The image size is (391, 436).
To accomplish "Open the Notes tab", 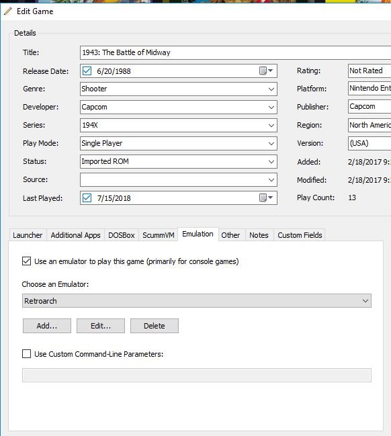I will pyautogui.click(x=259, y=235).
